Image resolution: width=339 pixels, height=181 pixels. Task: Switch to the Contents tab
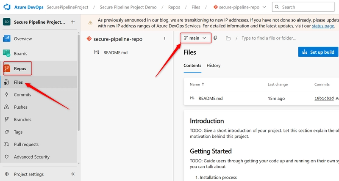tap(192, 66)
